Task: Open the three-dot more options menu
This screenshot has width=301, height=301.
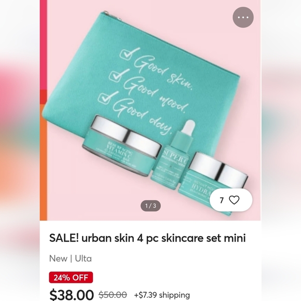Action: click(x=243, y=17)
